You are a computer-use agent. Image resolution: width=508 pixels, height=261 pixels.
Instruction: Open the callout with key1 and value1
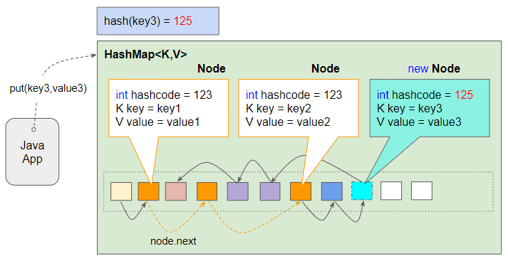(168, 108)
